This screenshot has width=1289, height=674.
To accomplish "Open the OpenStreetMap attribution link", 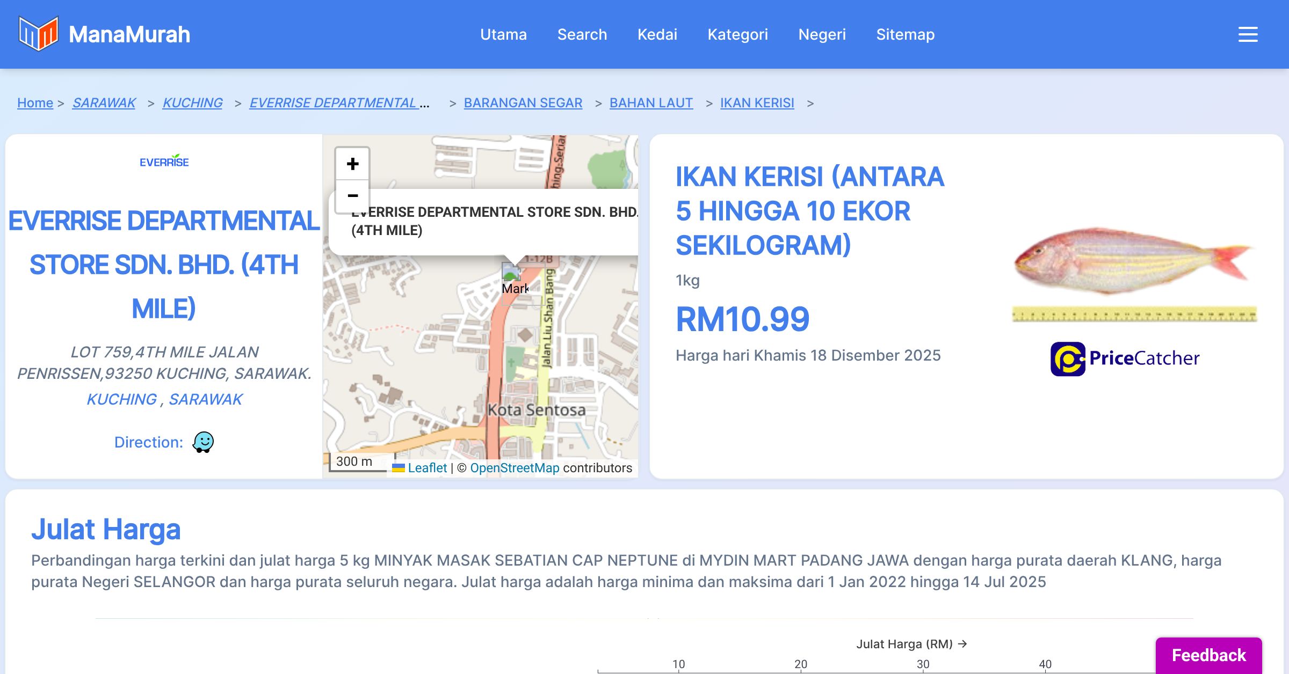I will [x=515, y=468].
